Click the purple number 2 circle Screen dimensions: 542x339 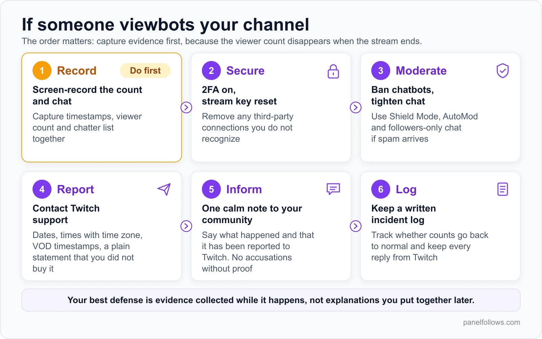[211, 71]
